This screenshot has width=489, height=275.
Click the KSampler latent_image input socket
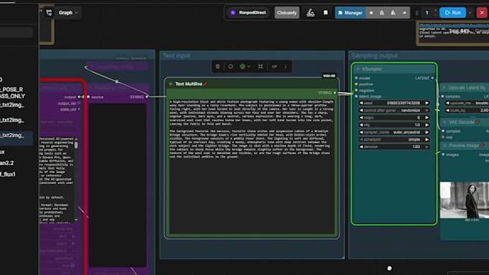pyautogui.click(x=357, y=96)
